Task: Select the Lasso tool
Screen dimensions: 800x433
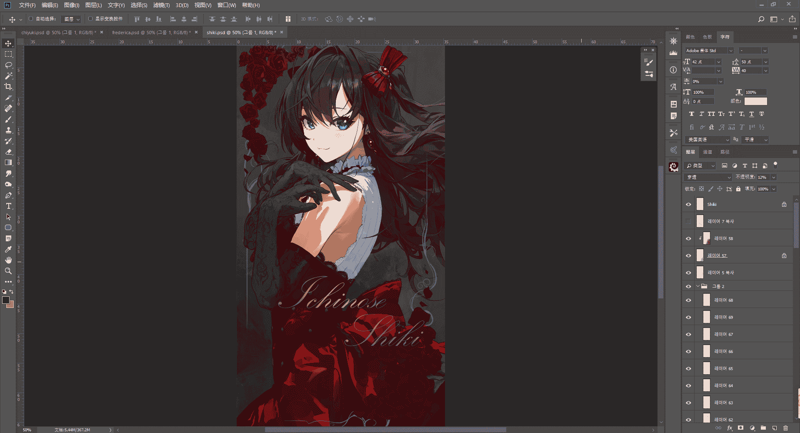Action: click(8, 65)
